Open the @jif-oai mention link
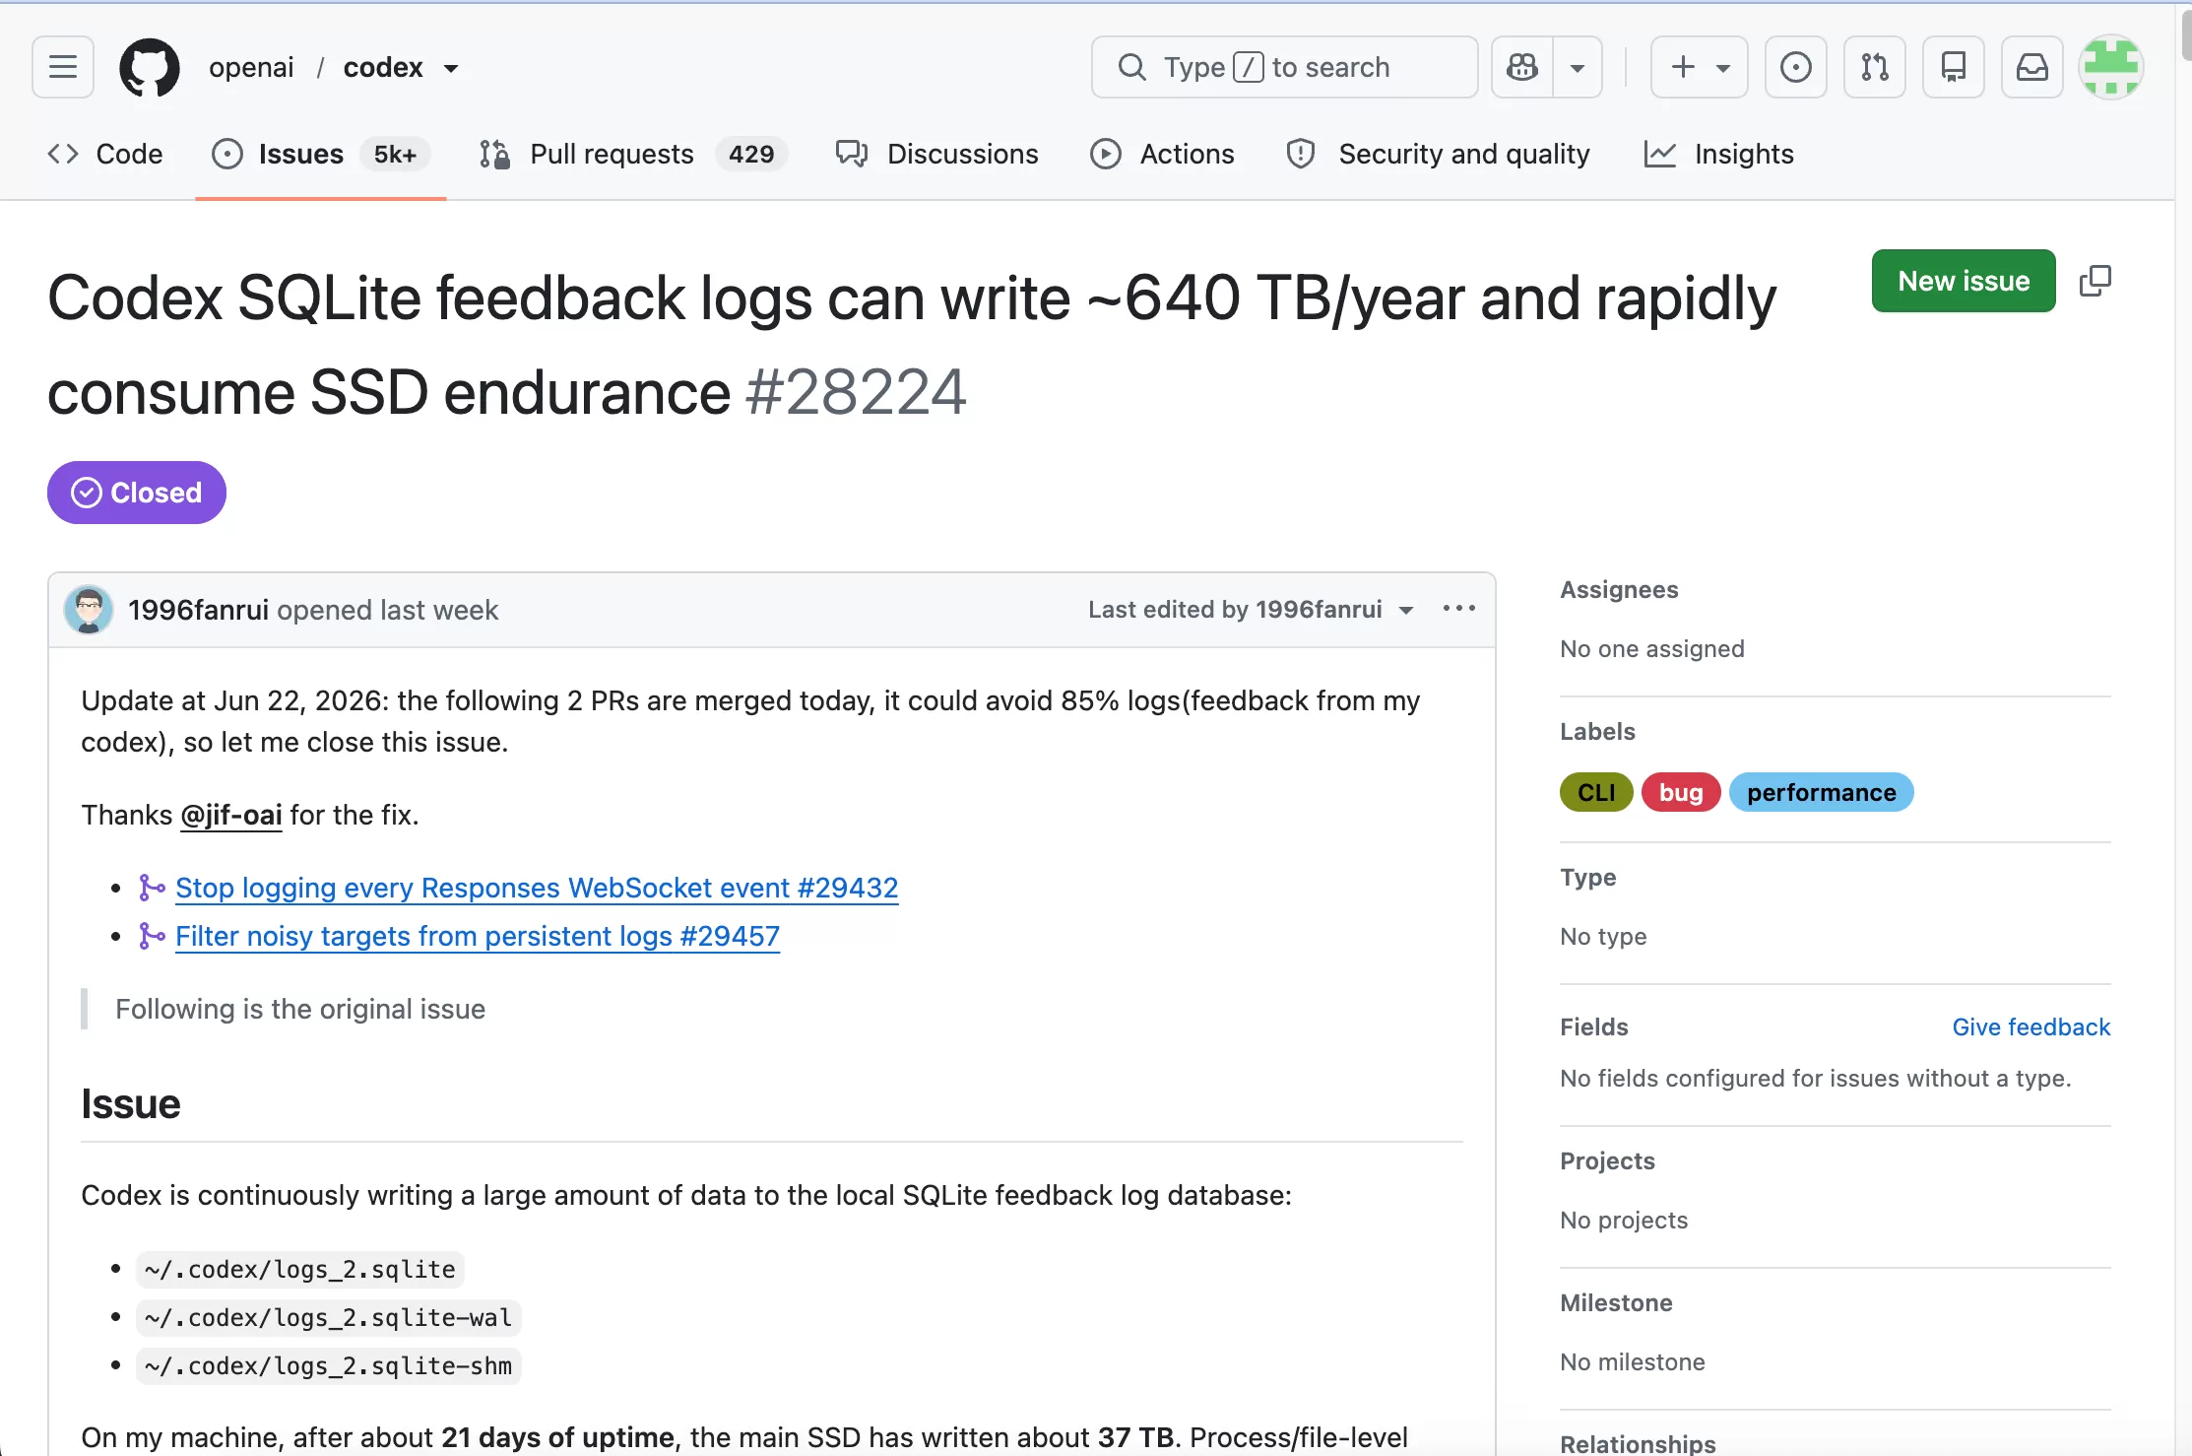The width and height of the screenshot is (2192, 1456). [x=231, y=815]
